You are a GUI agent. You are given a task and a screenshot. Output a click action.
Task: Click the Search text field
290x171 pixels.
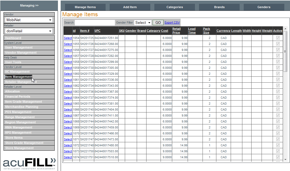tap(95, 23)
